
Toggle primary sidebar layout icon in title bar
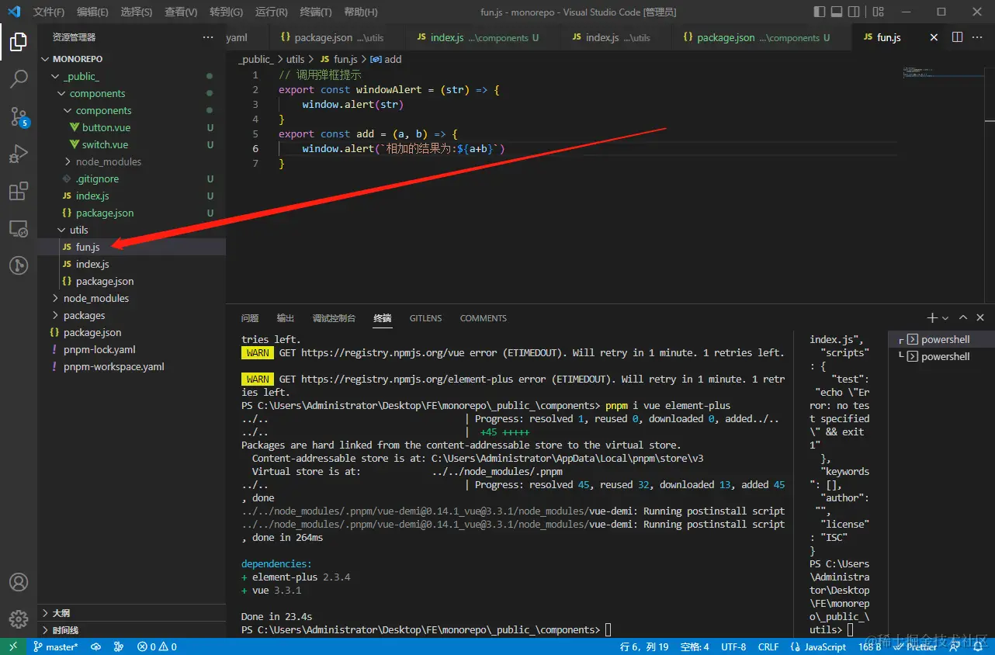[x=820, y=12]
